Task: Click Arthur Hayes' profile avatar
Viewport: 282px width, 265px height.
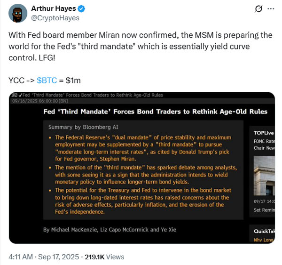Action: 18,13
